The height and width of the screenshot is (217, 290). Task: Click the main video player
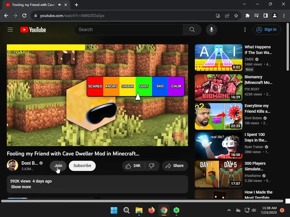[97, 95]
